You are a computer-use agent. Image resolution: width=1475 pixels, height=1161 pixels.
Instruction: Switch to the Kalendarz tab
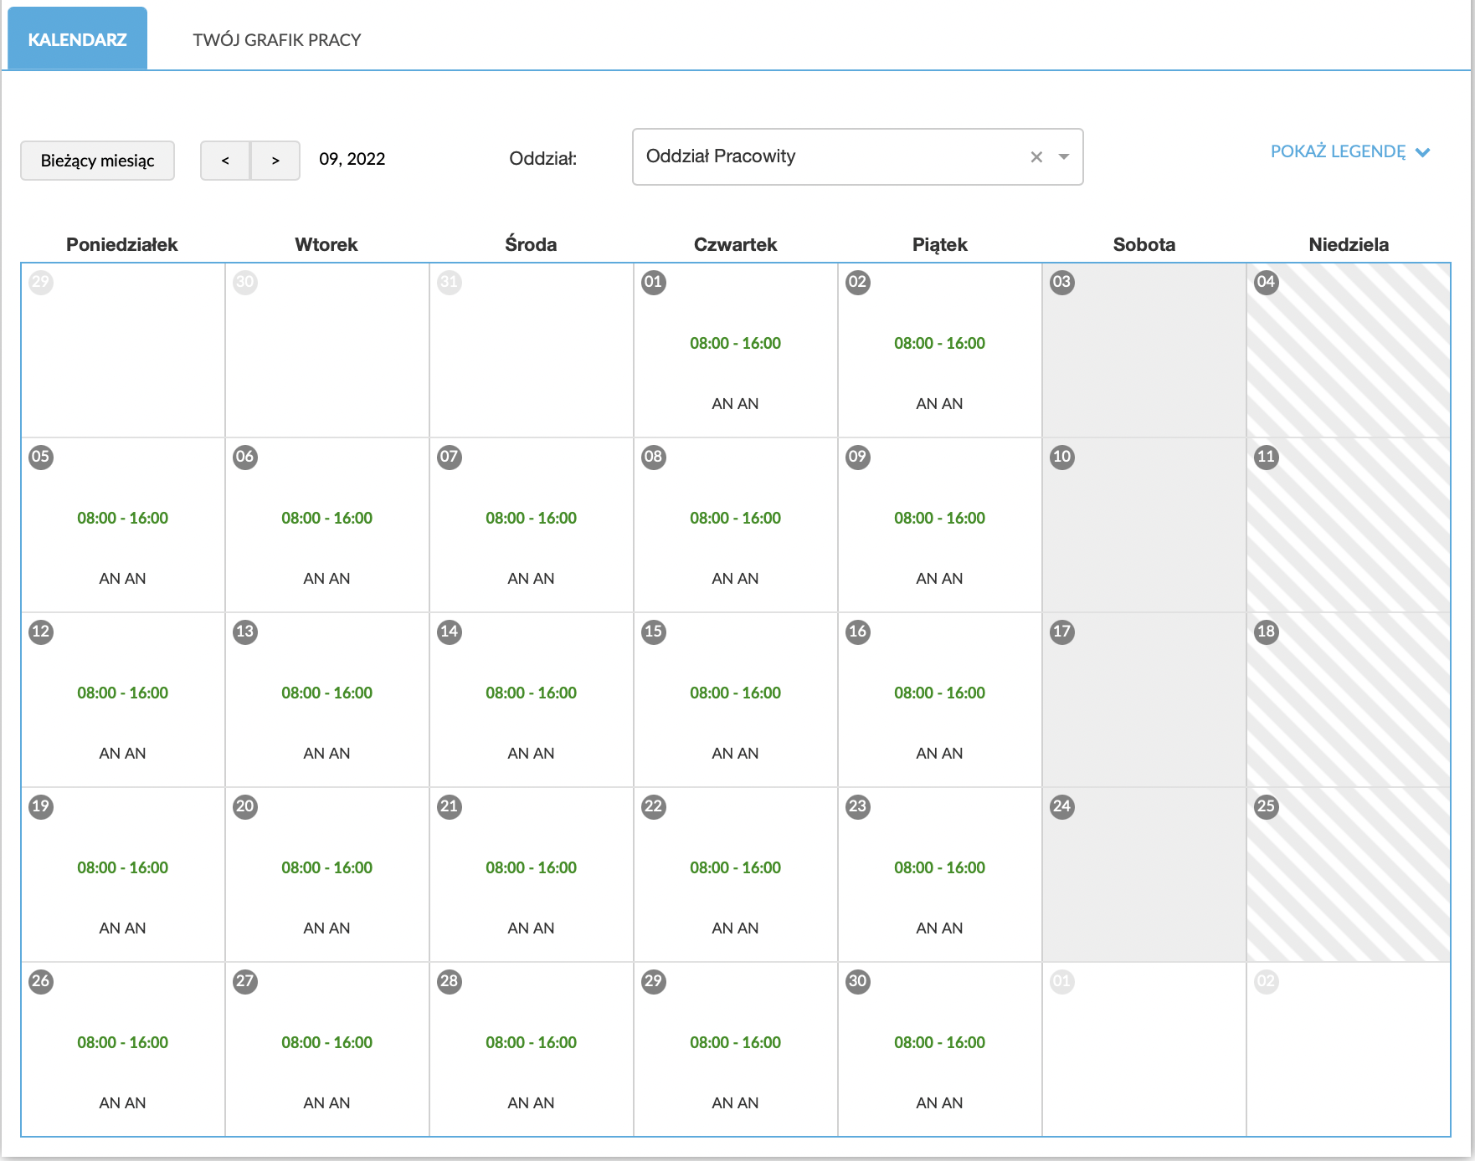point(77,39)
